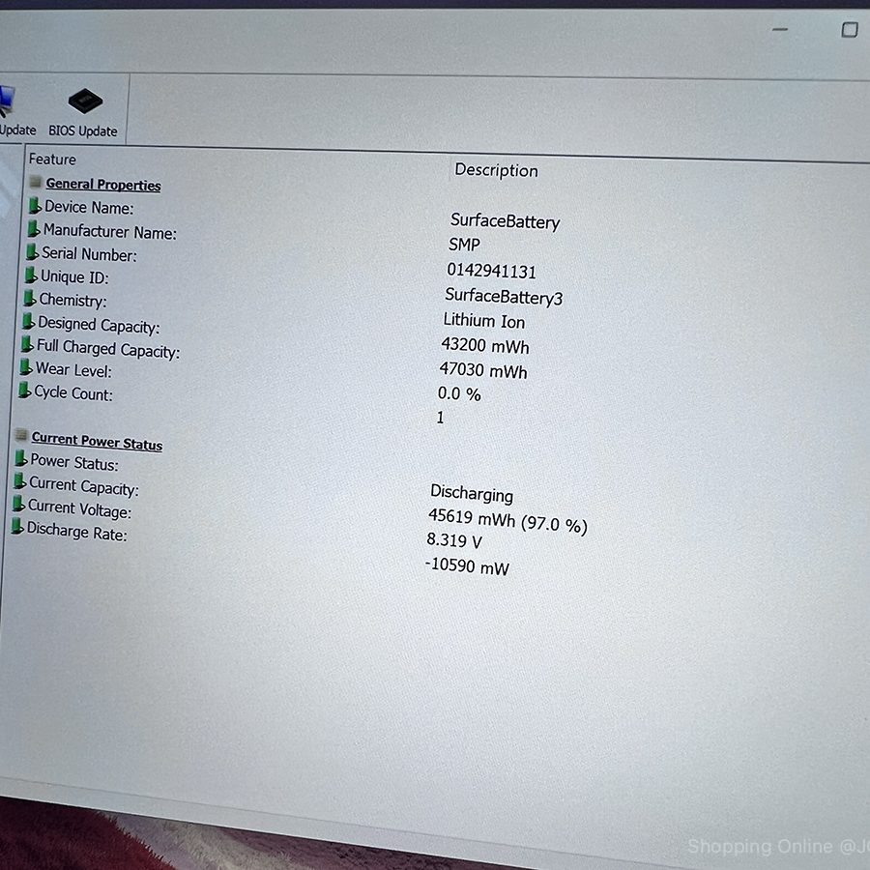This screenshot has height=870, width=870.
Task: Click the serial value 0142941131
Action: (492, 271)
